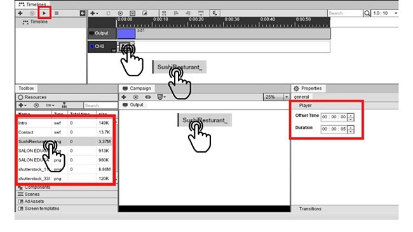The image size is (413, 232).
Task: Click the Campaign remove circle-x icon
Action: tap(135, 97)
